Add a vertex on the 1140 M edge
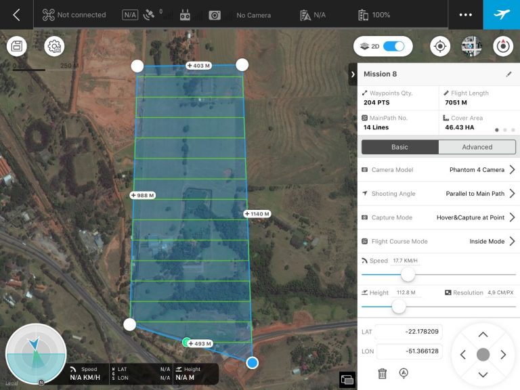Viewport: 520px width, 390px height. pos(257,214)
